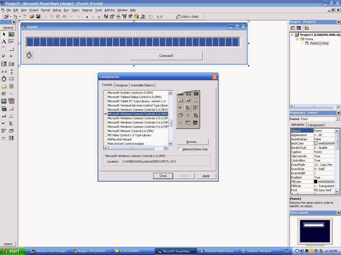This screenshot has height=255, width=341.
Task: Click the Open Project toolbar icon
Action: tap(32, 17)
